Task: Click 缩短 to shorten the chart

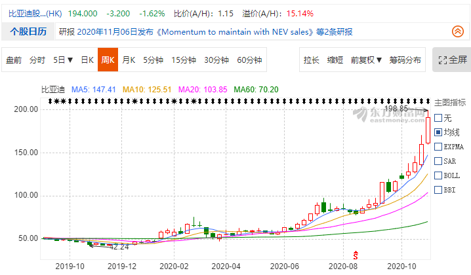Action: point(335,60)
